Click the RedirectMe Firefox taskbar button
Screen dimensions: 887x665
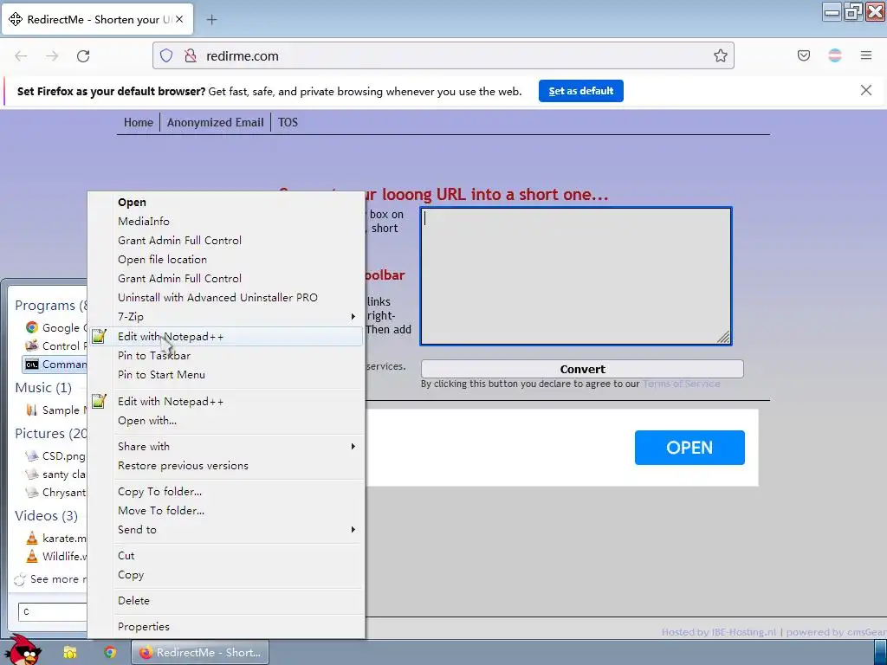pos(200,653)
